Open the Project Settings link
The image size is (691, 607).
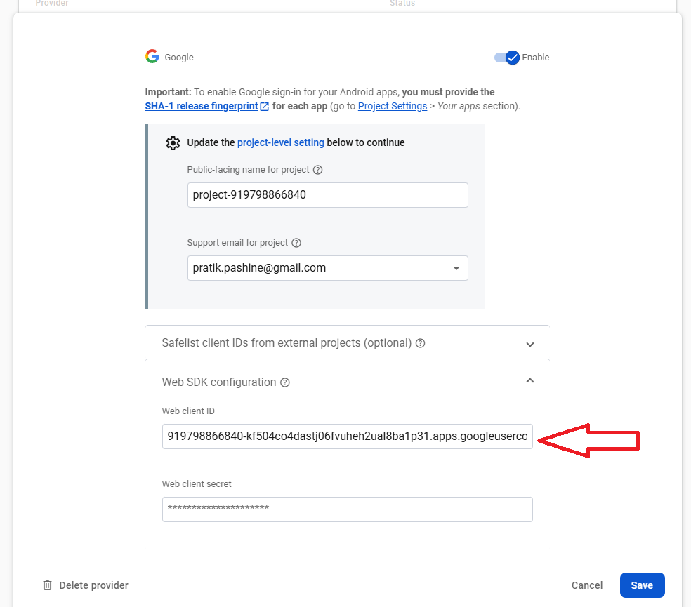[392, 106]
